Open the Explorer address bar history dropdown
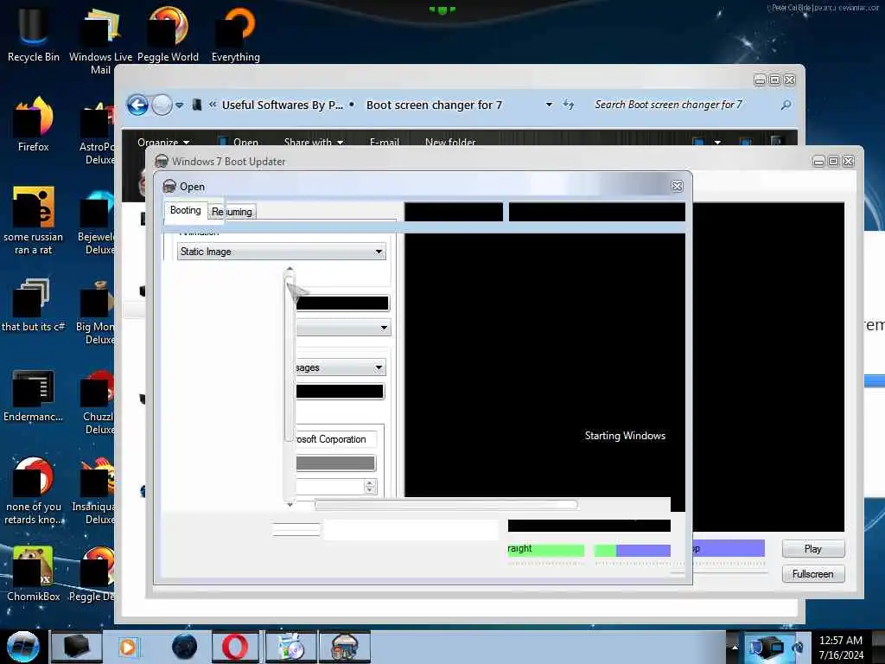This screenshot has width=885, height=664. (549, 105)
